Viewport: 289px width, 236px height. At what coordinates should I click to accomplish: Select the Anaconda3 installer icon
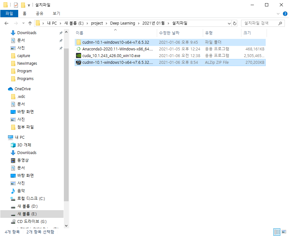click(x=79, y=49)
